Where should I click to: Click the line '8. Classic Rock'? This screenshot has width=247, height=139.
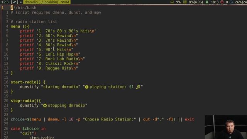pyautogui.click(x=50, y=63)
